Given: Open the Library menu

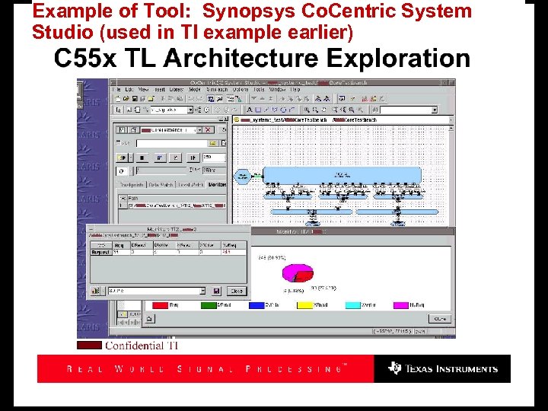Looking at the screenshot, I should point(177,90).
